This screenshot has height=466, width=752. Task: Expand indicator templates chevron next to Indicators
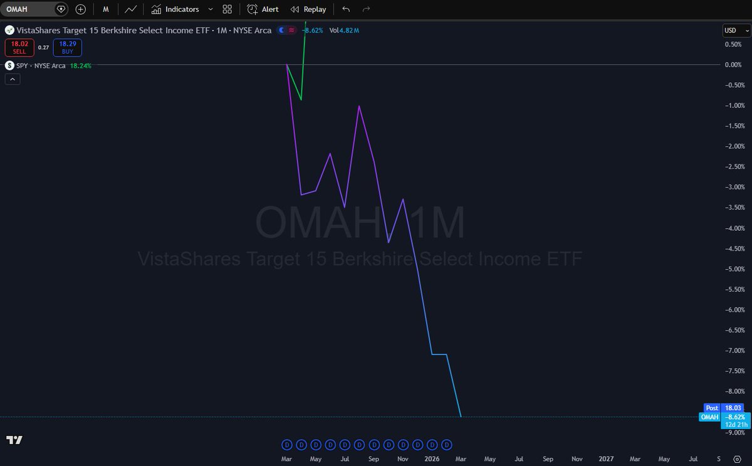pyautogui.click(x=210, y=9)
